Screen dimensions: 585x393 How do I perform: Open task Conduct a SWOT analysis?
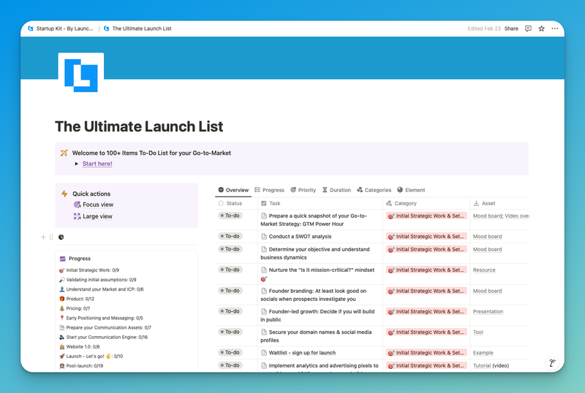click(300, 237)
